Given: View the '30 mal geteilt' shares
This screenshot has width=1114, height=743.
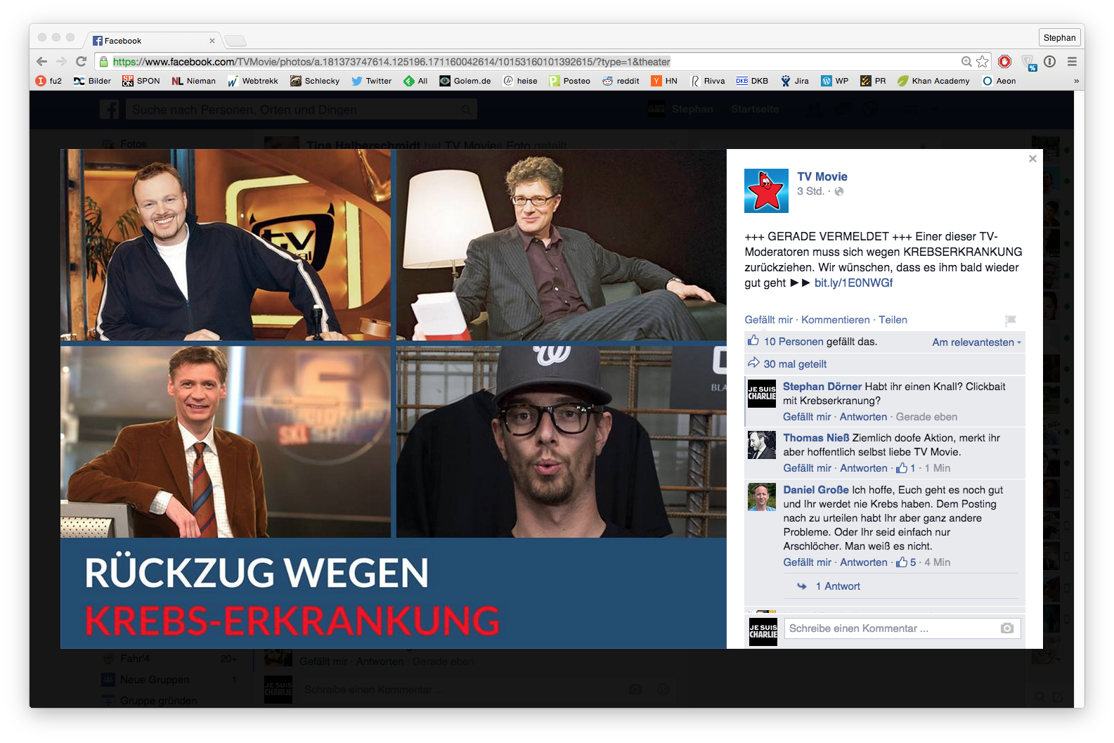Looking at the screenshot, I should [795, 364].
